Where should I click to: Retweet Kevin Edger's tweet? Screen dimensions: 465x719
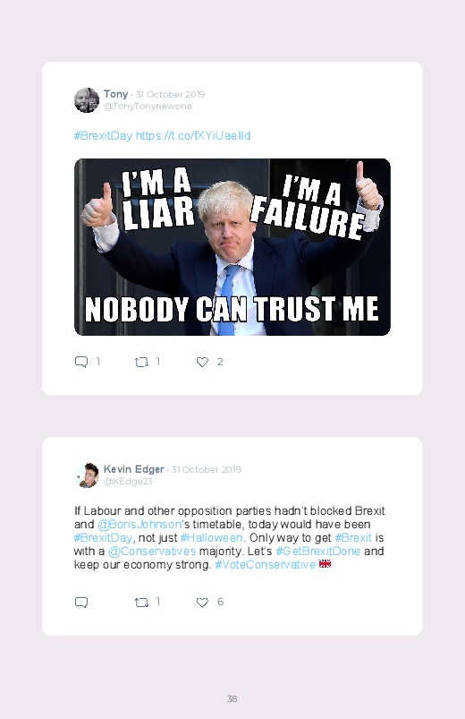point(141,602)
